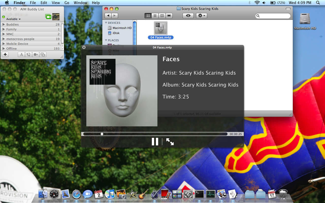Open Terminal from the Dock
Screen dimensions: 325x203
(x=199, y=195)
